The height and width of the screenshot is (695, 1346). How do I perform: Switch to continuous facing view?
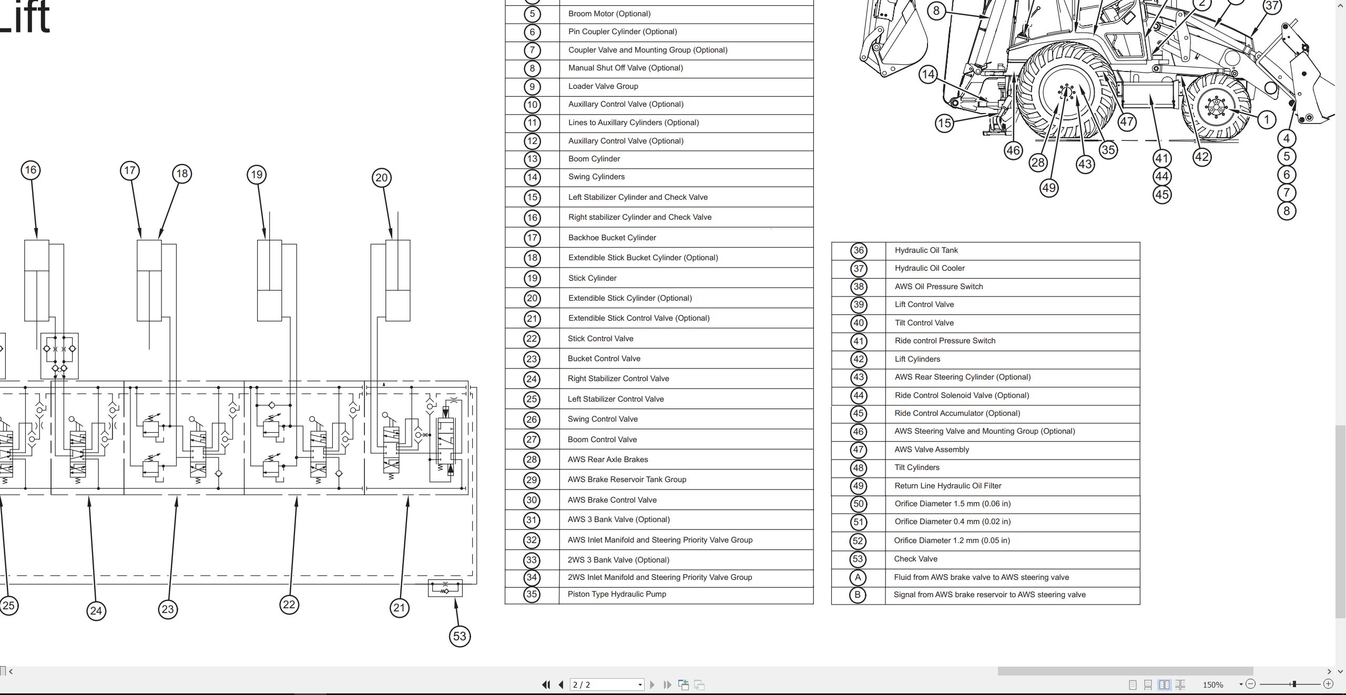point(1180,684)
